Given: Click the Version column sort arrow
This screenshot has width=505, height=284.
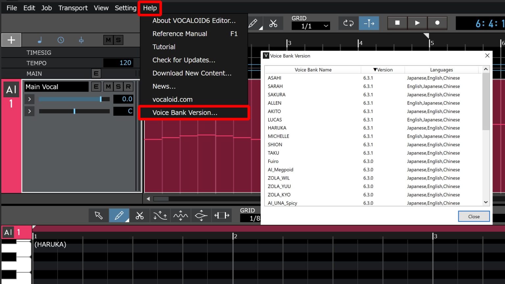Looking at the screenshot, I should pyautogui.click(x=375, y=70).
